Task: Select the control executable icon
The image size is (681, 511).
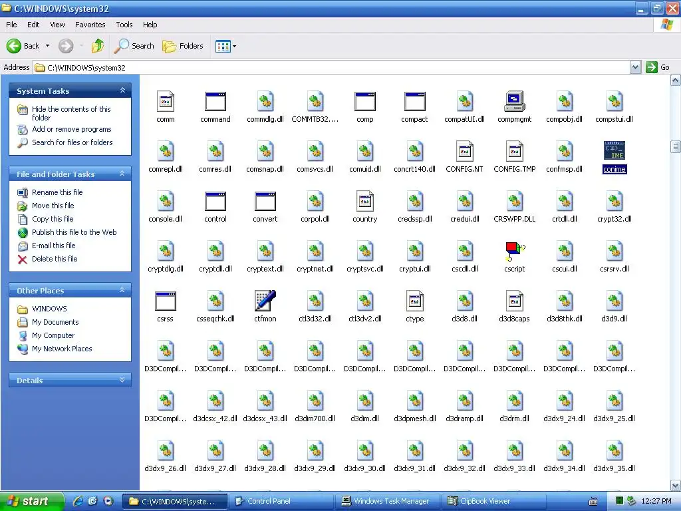Action: pyautogui.click(x=215, y=201)
